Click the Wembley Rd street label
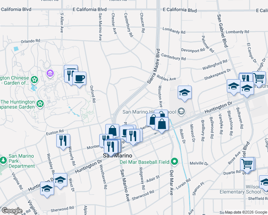The width and height of the screenshot is (268, 215). [51, 163]
